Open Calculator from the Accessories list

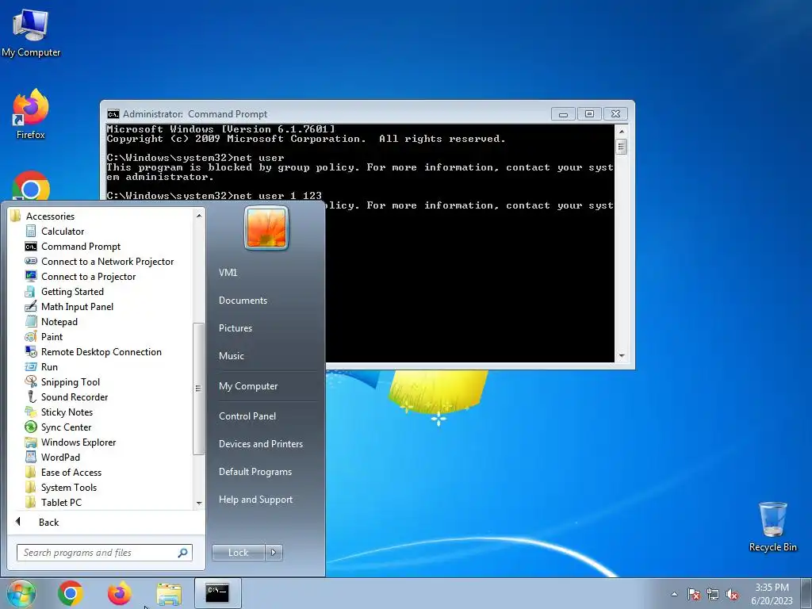pyautogui.click(x=62, y=232)
